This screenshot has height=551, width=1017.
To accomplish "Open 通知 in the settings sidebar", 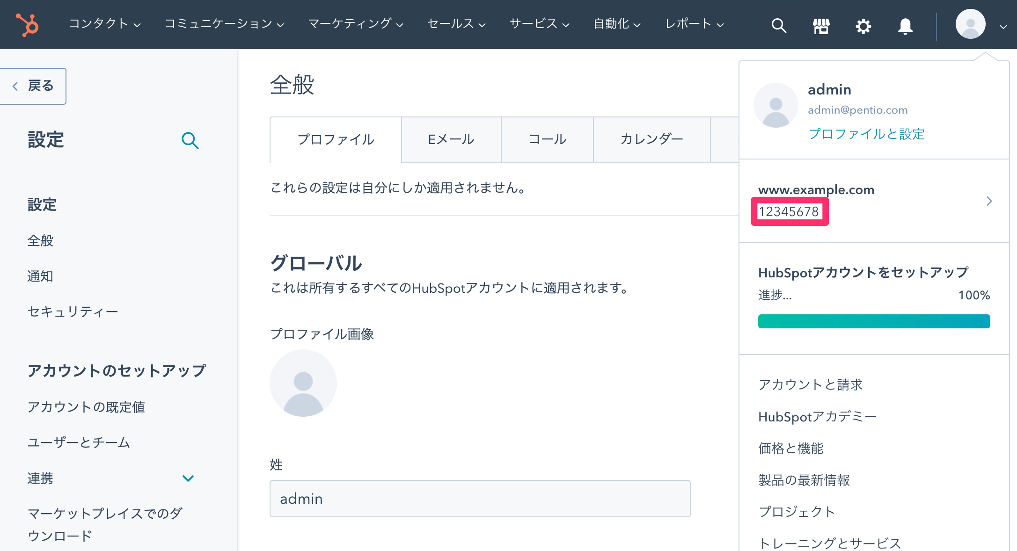I will [40, 276].
